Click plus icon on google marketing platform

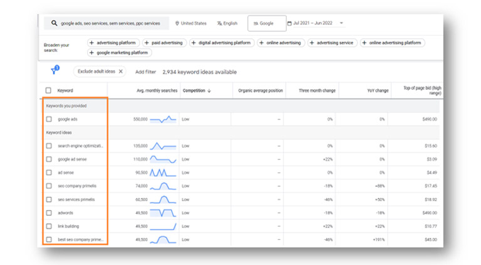[x=91, y=52]
